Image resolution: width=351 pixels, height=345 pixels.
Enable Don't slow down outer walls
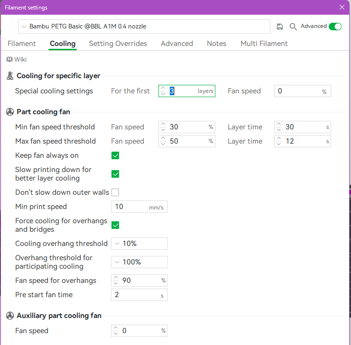[x=115, y=192]
